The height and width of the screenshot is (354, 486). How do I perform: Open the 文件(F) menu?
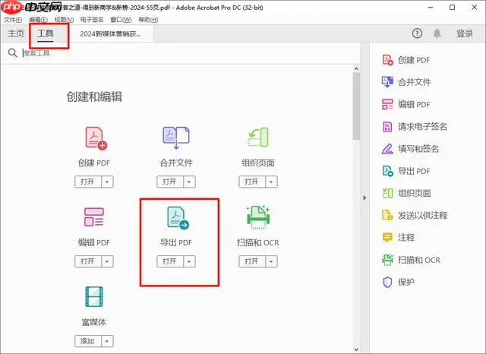tap(13, 20)
